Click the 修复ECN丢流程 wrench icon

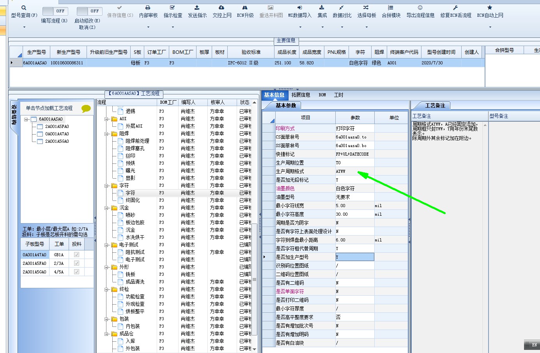(x=455, y=7)
